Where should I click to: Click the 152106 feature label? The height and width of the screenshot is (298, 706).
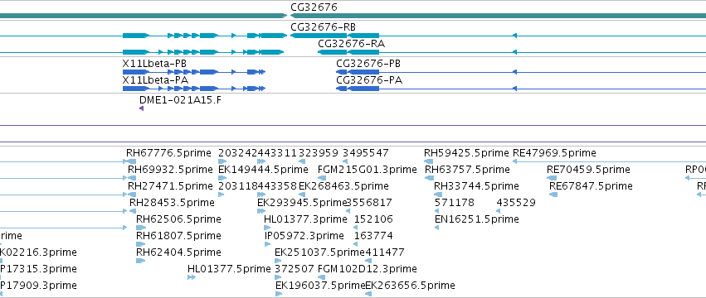[373, 219]
